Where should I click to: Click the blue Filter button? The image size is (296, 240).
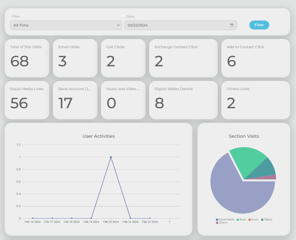tap(259, 25)
